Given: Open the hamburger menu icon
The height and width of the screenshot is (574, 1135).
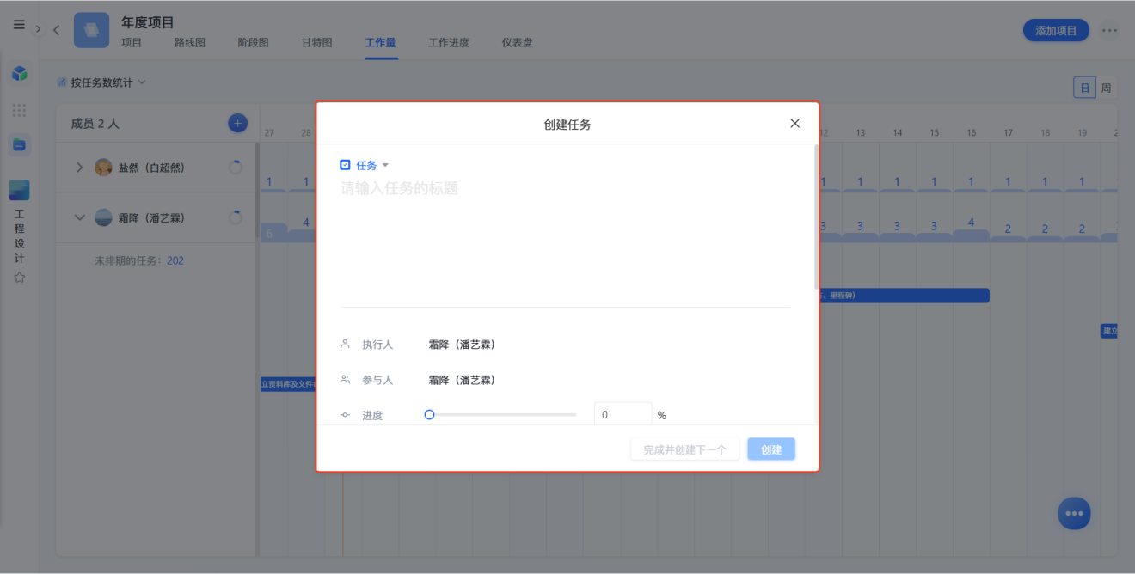Looking at the screenshot, I should [x=19, y=25].
